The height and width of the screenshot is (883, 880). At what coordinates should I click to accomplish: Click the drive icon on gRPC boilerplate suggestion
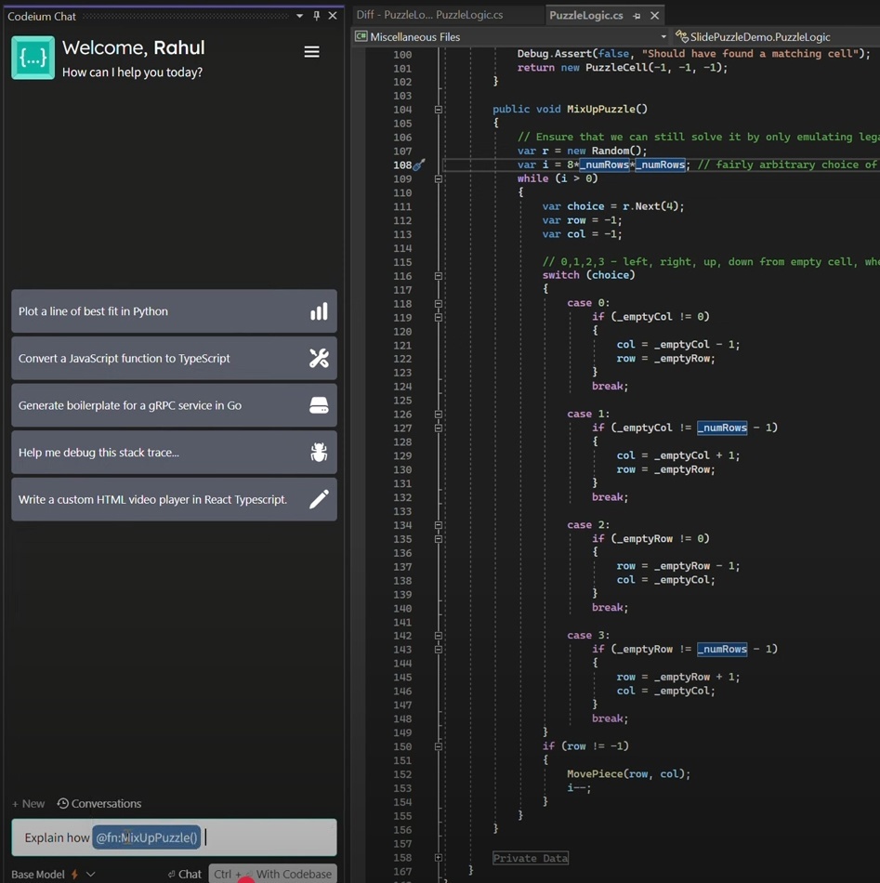tap(319, 405)
